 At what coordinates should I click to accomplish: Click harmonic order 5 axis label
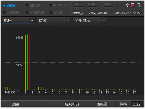pyautogui.click(x=52, y=92)
